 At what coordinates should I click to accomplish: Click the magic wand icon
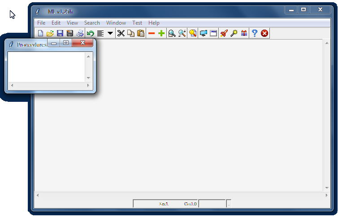pyautogui.click(x=234, y=33)
